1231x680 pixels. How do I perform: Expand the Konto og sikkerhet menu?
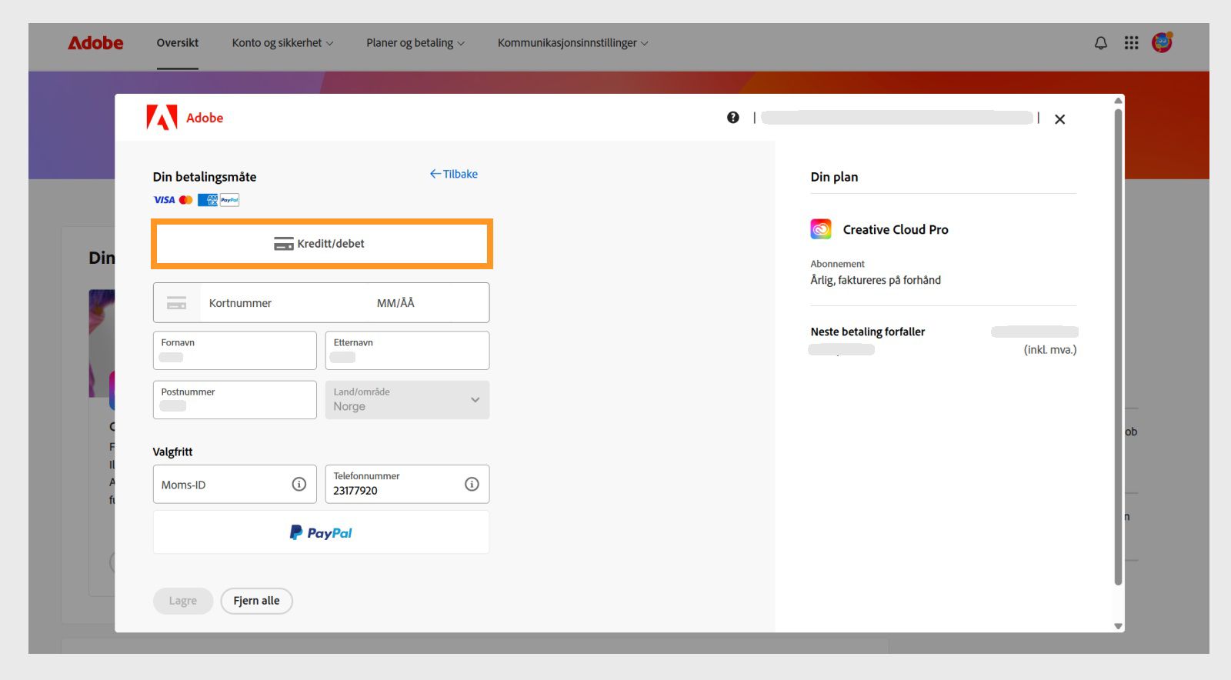282,43
